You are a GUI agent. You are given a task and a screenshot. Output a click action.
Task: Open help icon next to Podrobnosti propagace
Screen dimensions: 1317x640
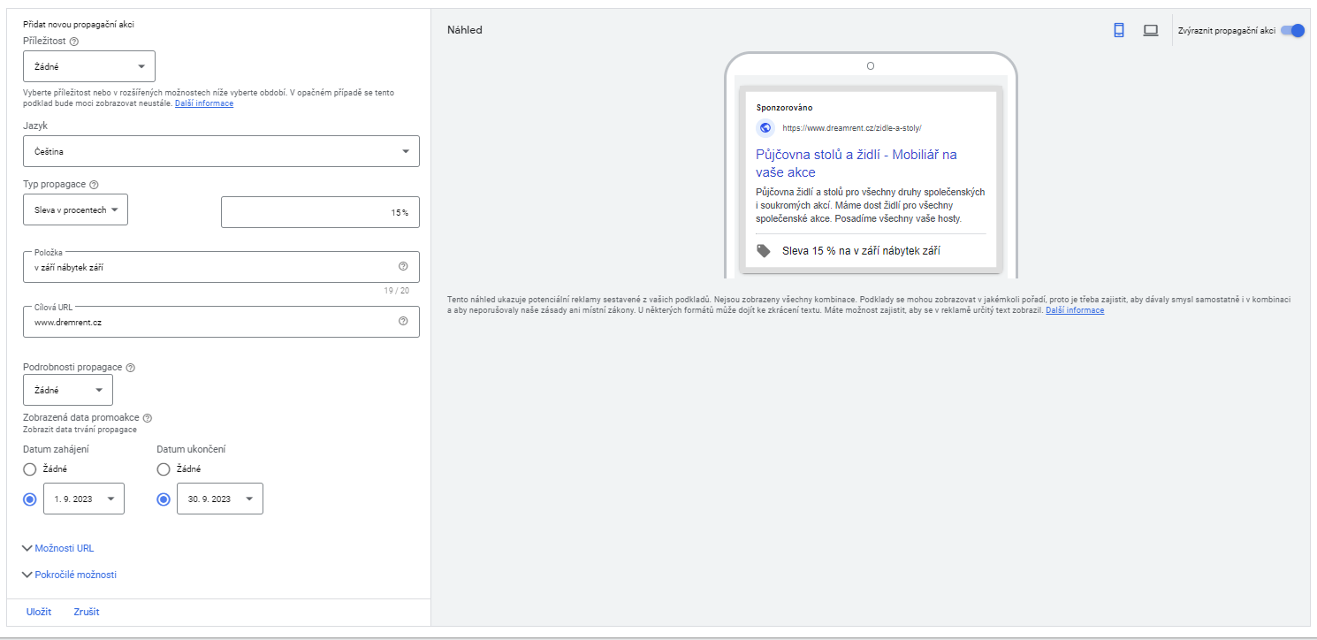click(x=131, y=367)
